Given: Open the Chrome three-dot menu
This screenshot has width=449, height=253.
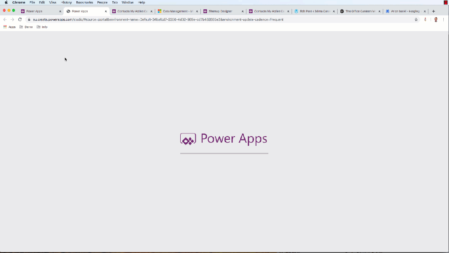Looking at the screenshot, I should coord(444,19).
